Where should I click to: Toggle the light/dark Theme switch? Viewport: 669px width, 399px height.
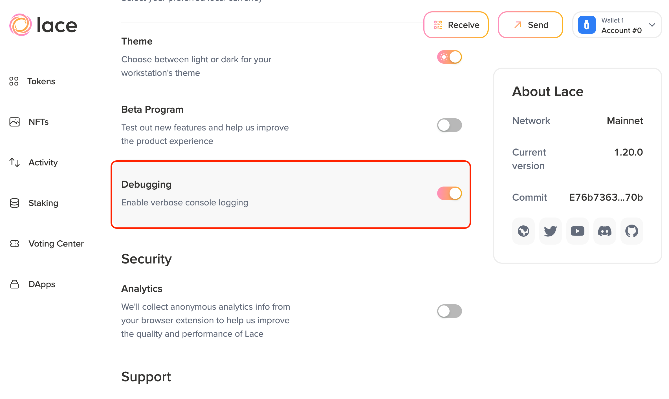pyautogui.click(x=449, y=57)
